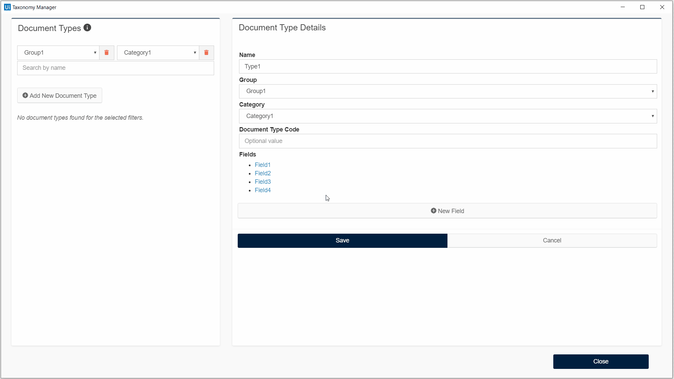674x379 pixels.
Task: Expand the Group dropdown in details
Action: click(x=448, y=91)
